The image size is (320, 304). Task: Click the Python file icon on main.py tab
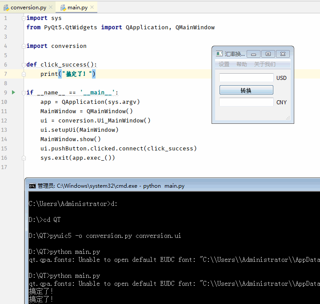coord(63,8)
